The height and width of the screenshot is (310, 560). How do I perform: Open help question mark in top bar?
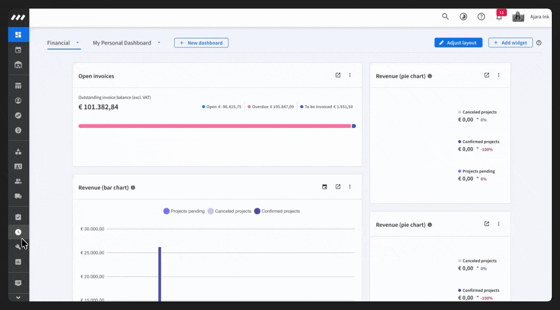point(481,16)
